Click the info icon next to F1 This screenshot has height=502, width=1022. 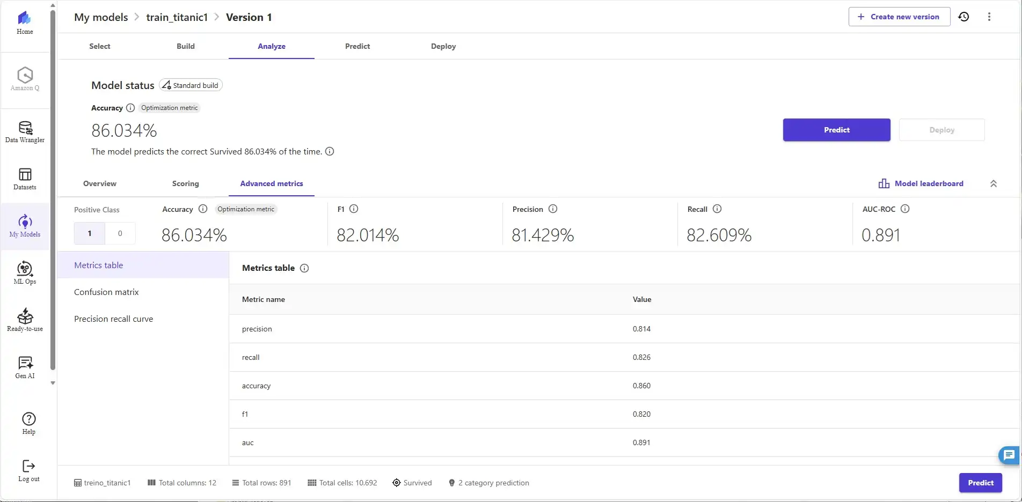point(354,209)
